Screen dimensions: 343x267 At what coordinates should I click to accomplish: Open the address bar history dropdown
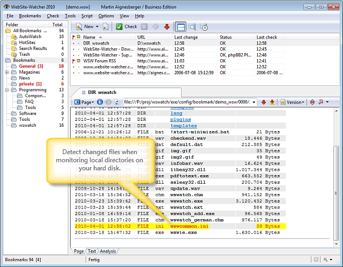tap(254, 102)
